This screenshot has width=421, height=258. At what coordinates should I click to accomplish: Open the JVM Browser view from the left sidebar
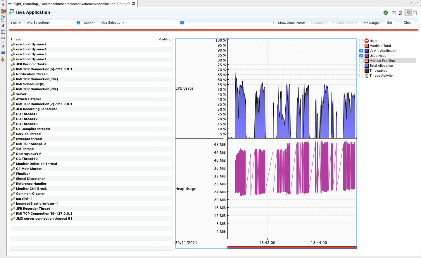(x=3, y=11)
